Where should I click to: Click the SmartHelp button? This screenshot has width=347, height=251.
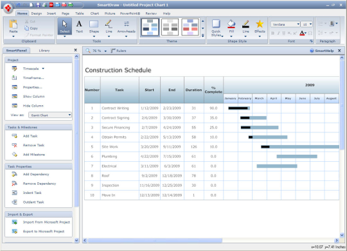coord(322,51)
